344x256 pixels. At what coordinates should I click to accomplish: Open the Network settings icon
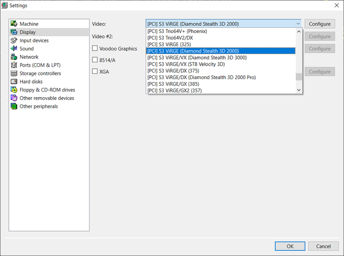click(x=14, y=57)
